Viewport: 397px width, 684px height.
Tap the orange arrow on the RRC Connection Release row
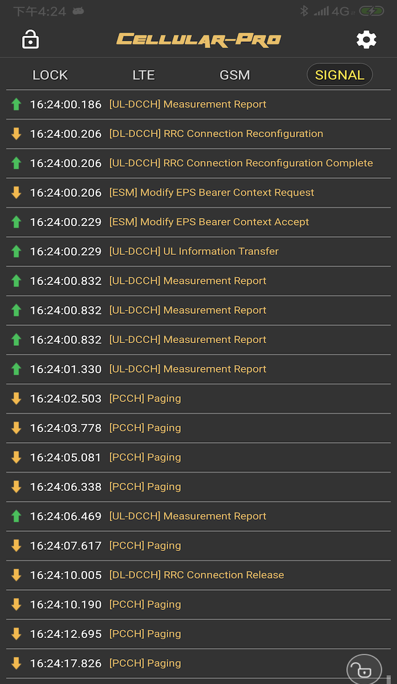[x=17, y=575]
